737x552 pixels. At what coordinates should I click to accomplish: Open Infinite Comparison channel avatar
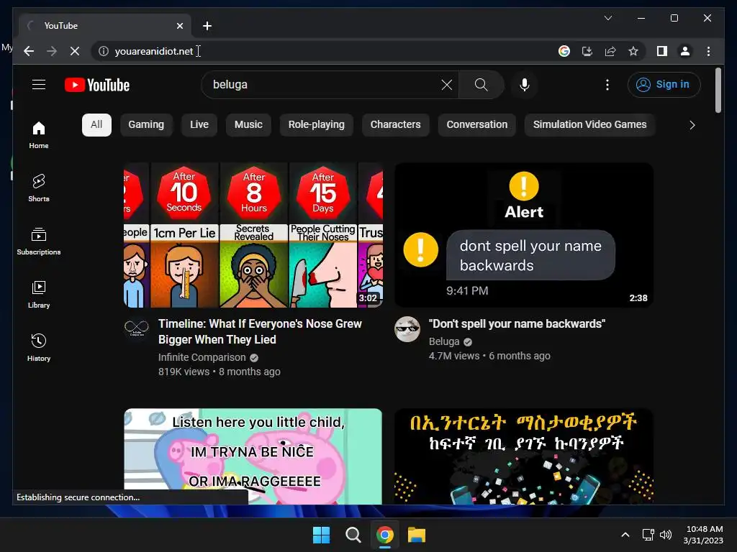pyautogui.click(x=137, y=328)
